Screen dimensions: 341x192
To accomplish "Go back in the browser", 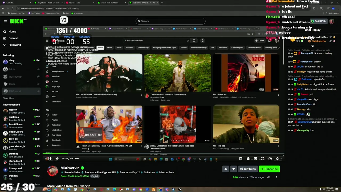I will [3, 8].
